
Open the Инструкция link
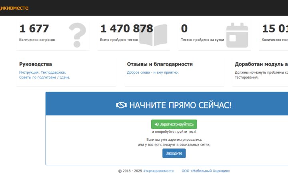[29, 72]
